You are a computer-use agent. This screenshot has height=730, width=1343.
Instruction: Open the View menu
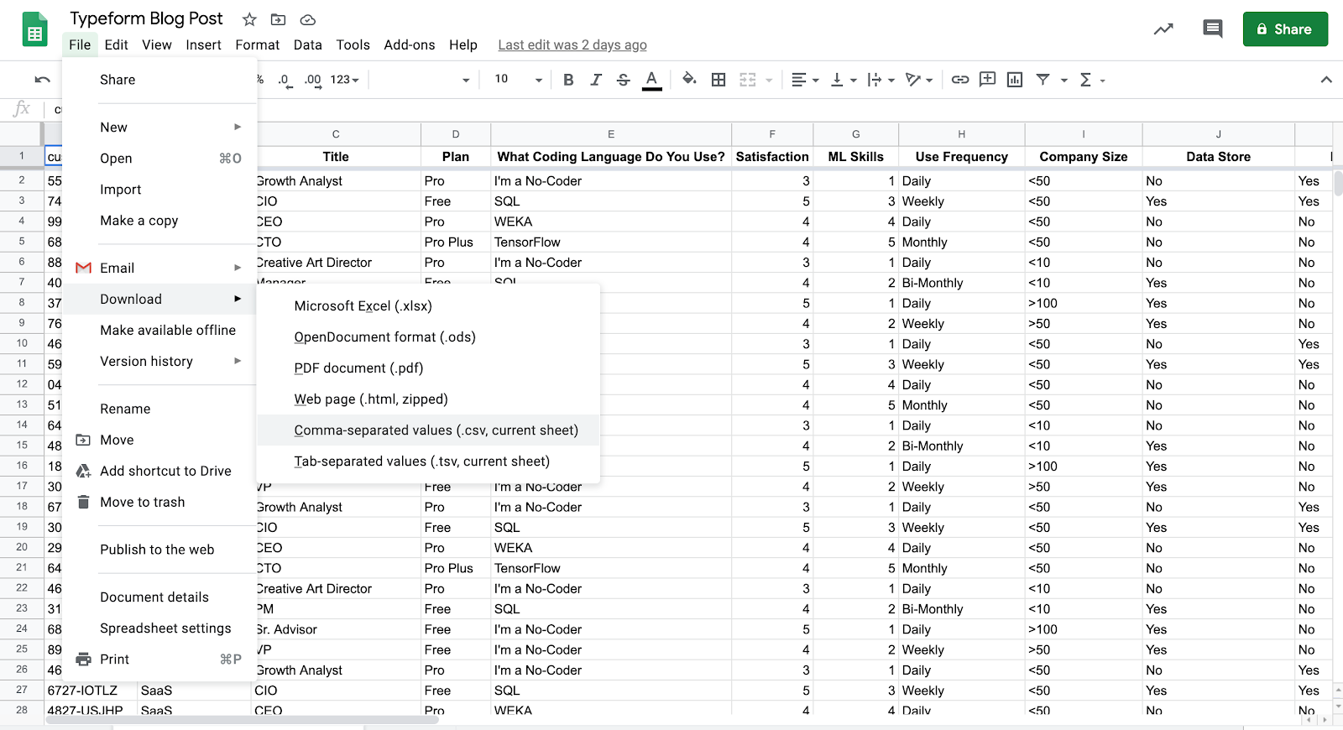157,45
